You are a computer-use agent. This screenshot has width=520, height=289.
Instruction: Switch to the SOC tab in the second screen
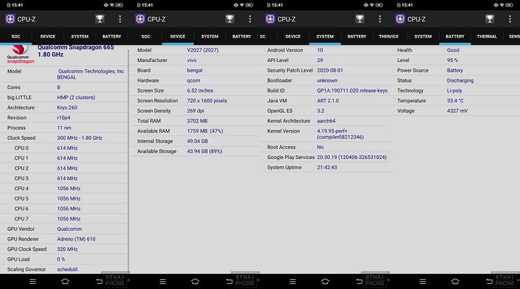coord(146,36)
